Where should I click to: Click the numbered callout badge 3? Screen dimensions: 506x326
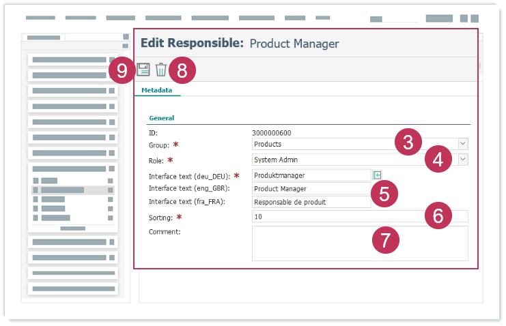408,143
